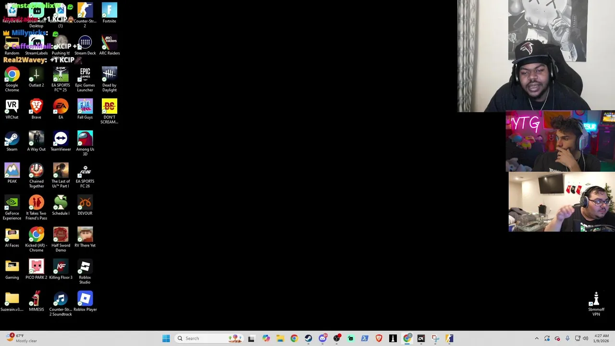615x346 pixels.
Task: Open the Stream Deck desktop shortcut
Action: (85, 46)
